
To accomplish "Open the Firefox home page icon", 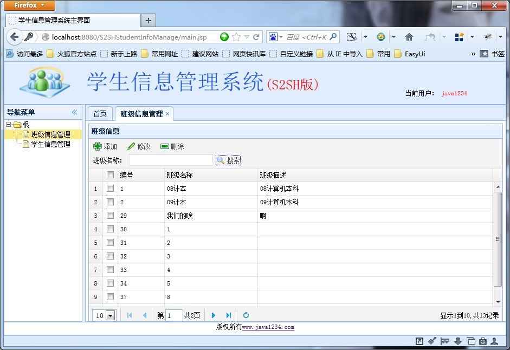I will (409, 37).
